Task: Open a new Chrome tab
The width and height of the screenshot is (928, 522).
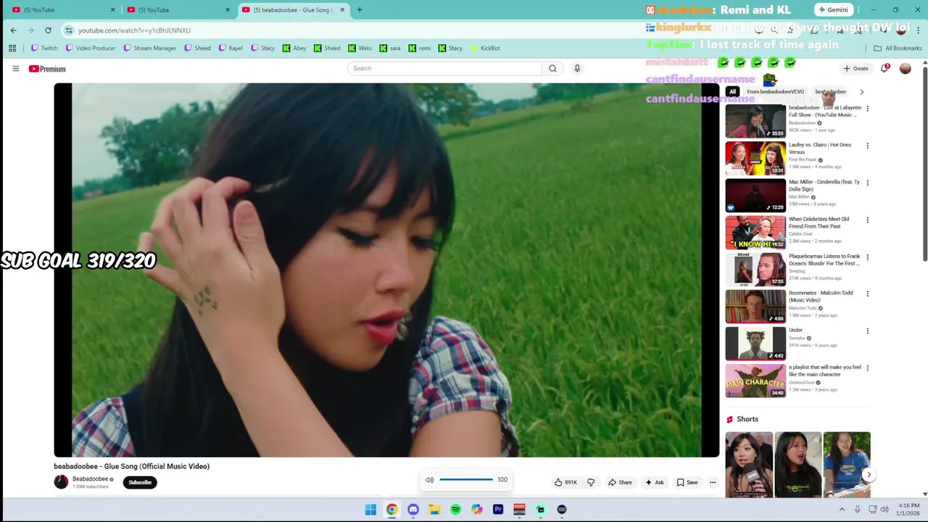Action: [360, 10]
